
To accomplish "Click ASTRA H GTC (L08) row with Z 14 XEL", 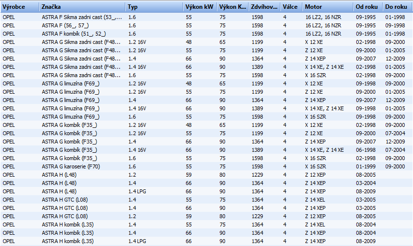I will point(206,200).
